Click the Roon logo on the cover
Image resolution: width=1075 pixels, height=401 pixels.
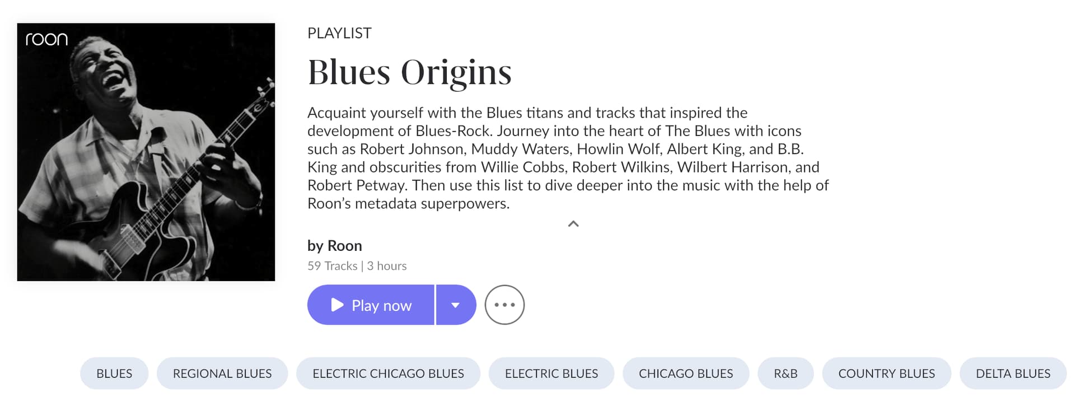[46, 39]
